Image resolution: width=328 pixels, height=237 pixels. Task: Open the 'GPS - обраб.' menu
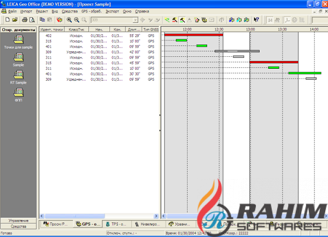pos(91,11)
